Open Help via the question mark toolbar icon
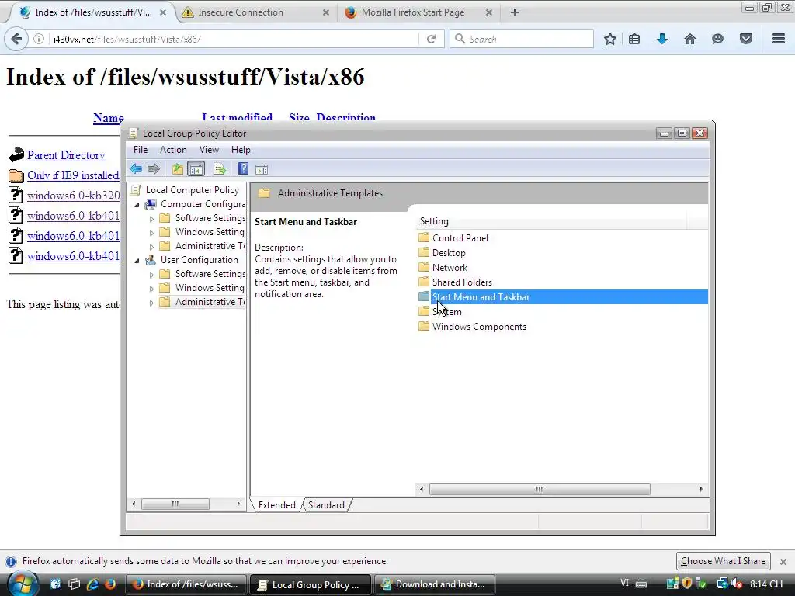 [x=243, y=168]
